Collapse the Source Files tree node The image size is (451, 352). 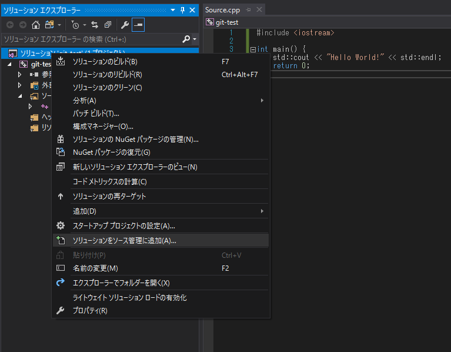[20, 96]
